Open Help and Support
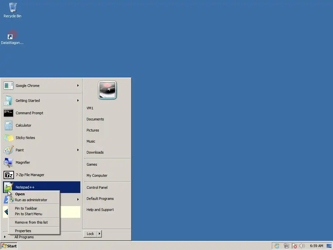Image resolution: width=333 pixels, height=250 pixels. [x=100, y=210]
